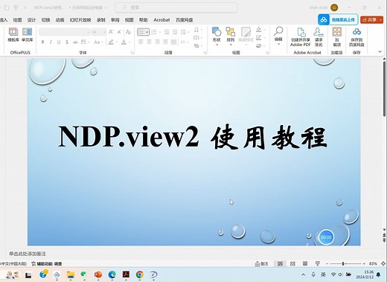Screen dimensions: 387x282
Task: Open the 设计 design tab
Action: tap(31, 20)
